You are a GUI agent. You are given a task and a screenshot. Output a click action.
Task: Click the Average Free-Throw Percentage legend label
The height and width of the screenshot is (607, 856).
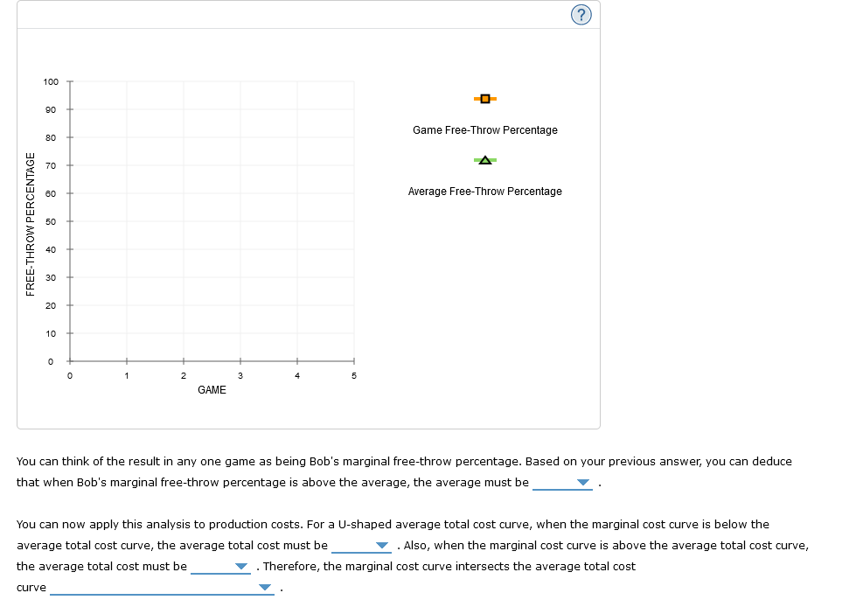coord(484,191)
